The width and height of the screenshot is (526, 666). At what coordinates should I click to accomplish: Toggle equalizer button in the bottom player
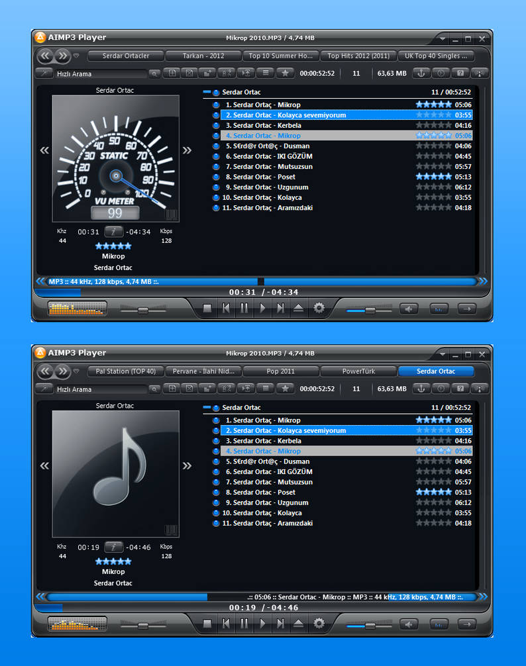[x=439, y=625]
